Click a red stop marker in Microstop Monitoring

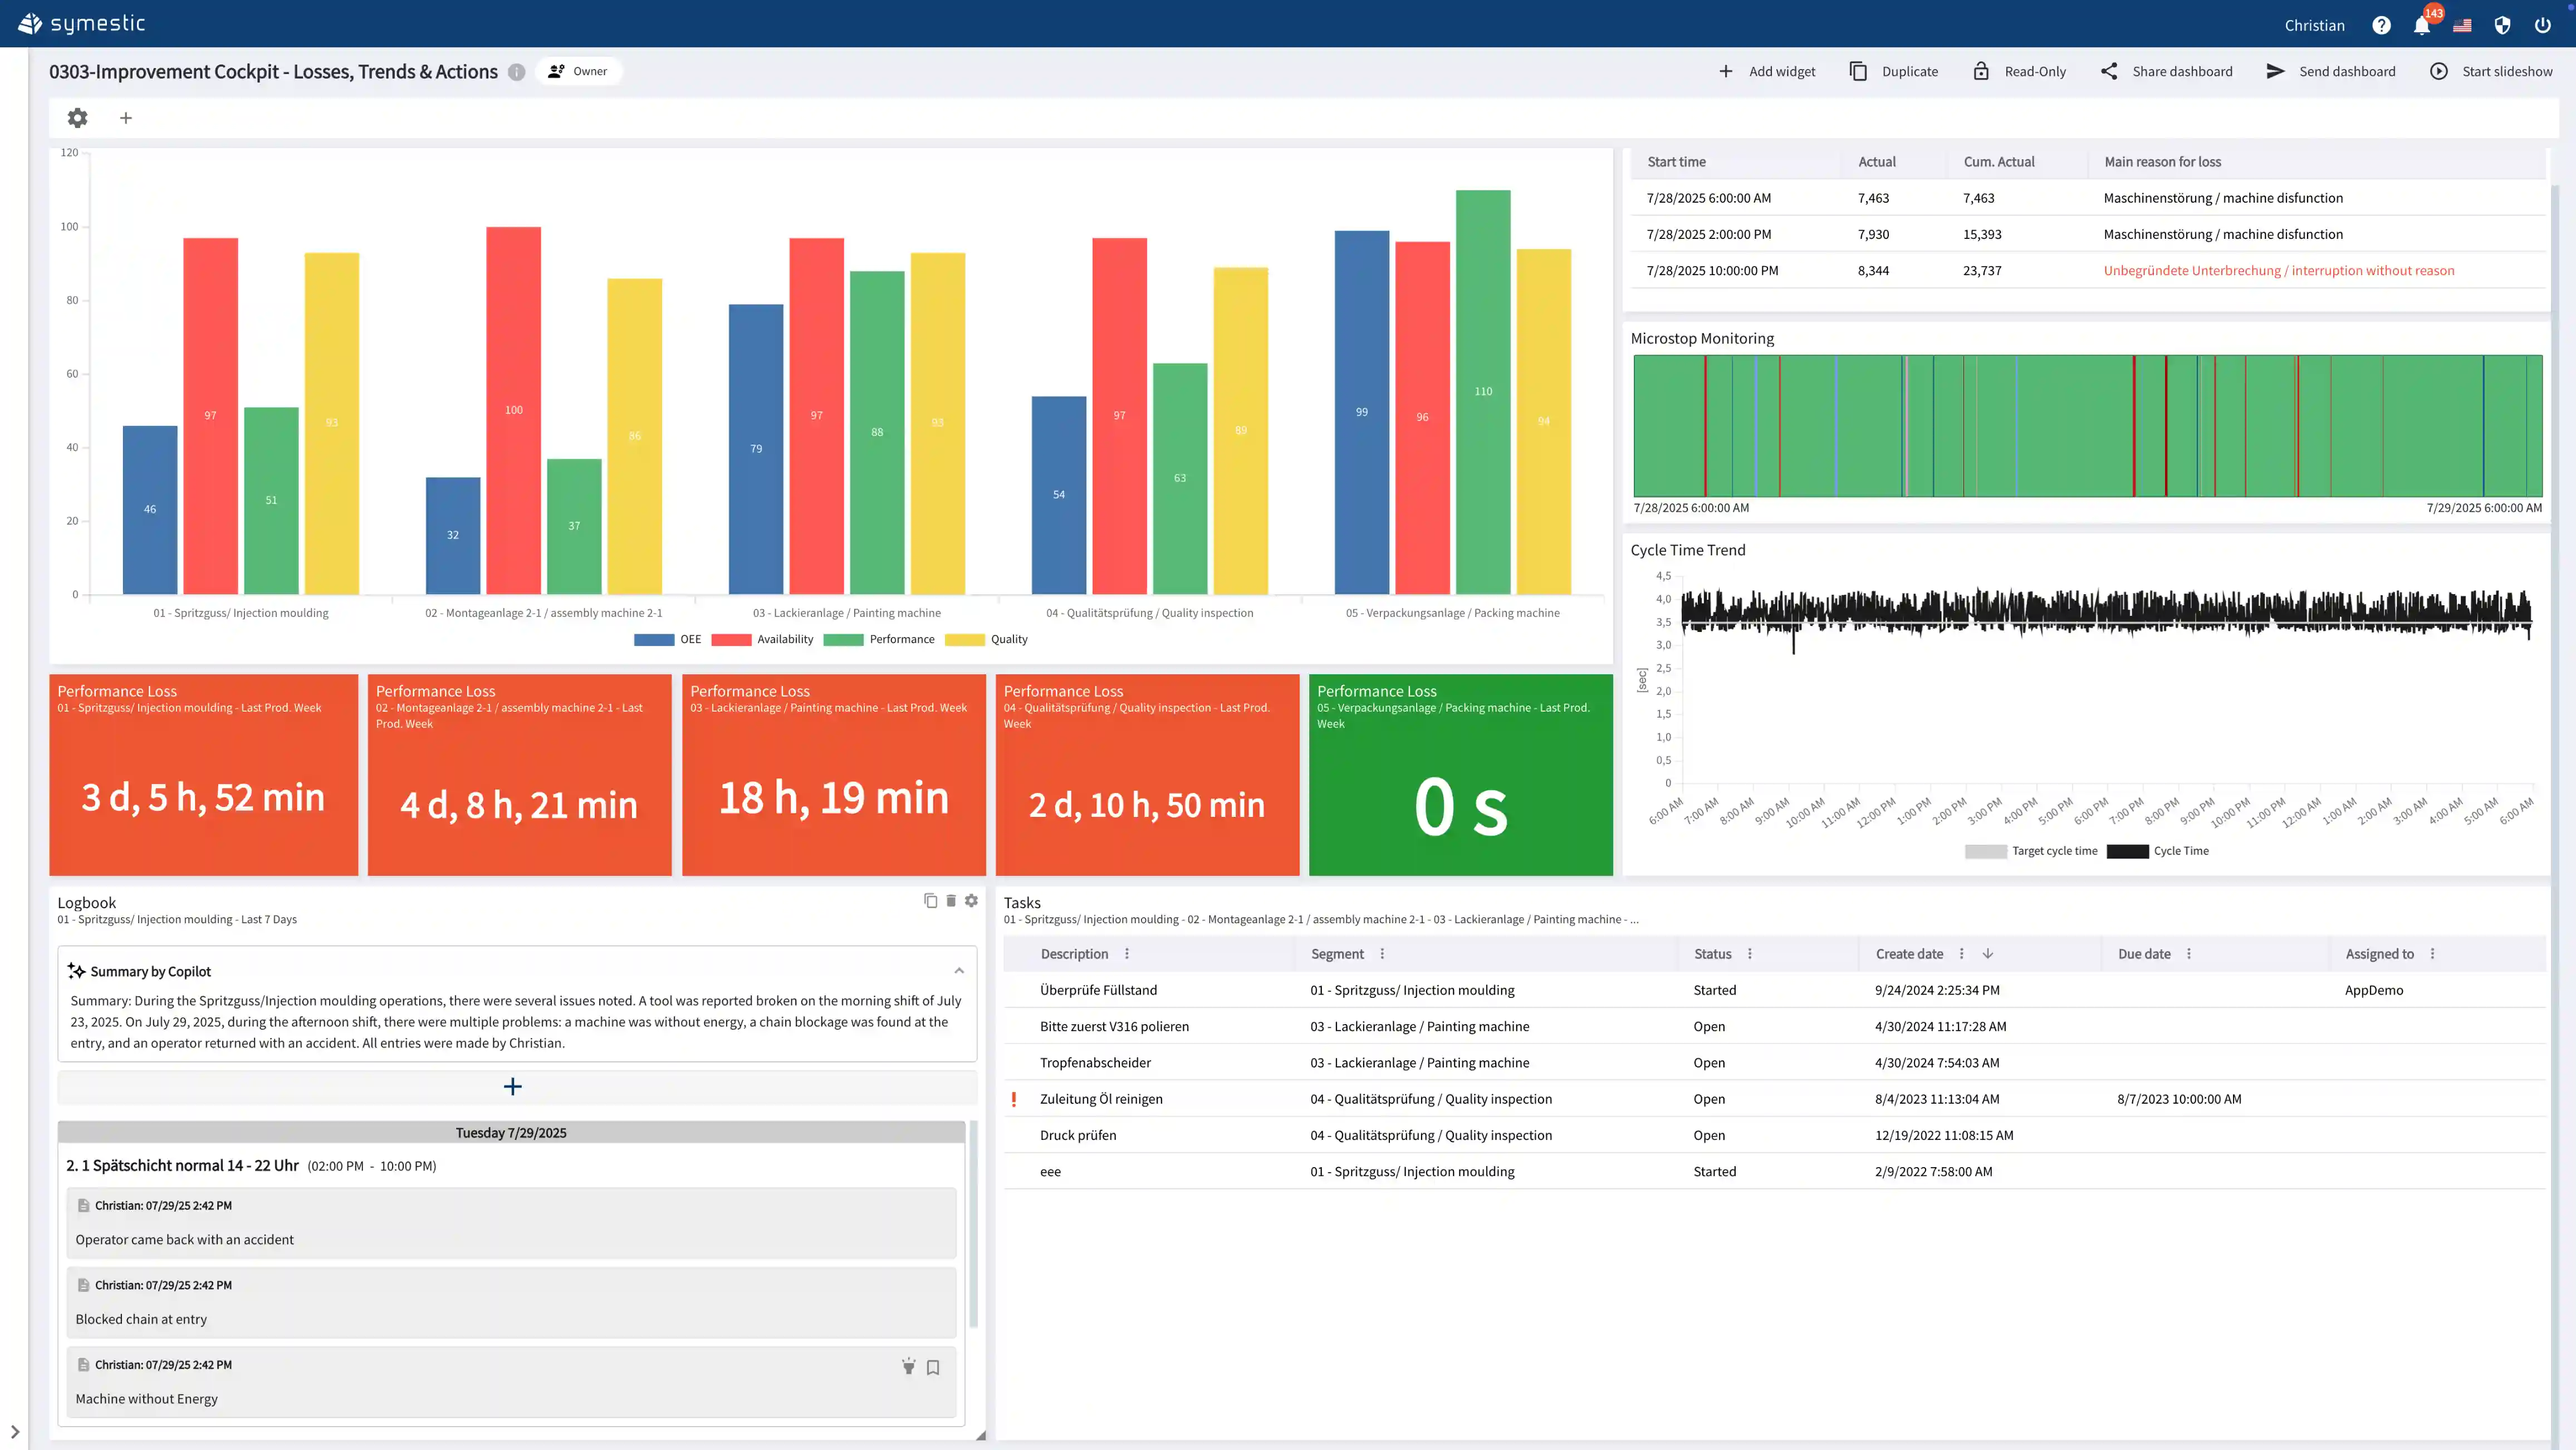[1705, 425]
